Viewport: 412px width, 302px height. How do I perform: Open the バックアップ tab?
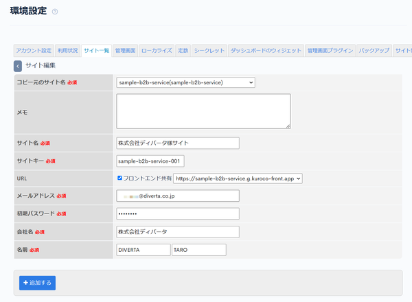pyautogui.click(x=374, y=50)
